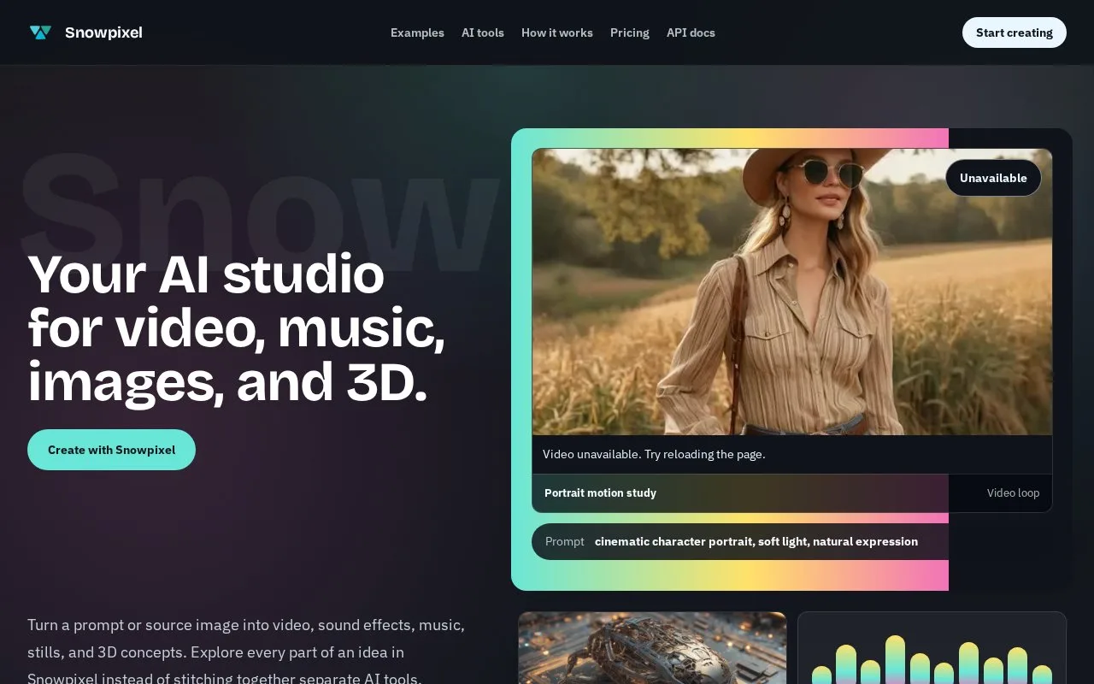Open the metallic 3D object thumbnail
1094x684 pixels.
click(x=652, y=648)
